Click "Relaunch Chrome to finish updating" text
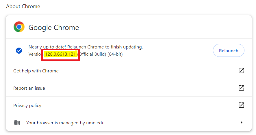Viewport: 256px width, 135px height. (105, 47)
